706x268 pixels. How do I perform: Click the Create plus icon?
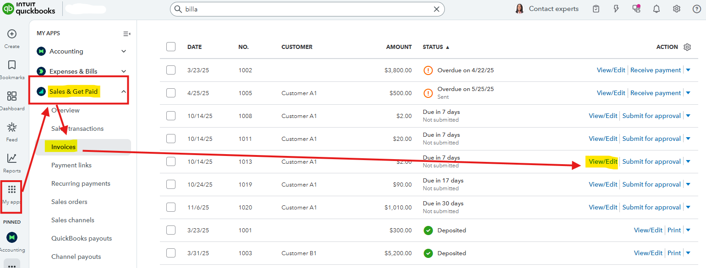(x=12, y=34)
